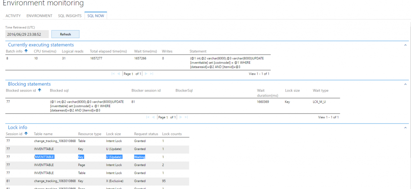Click the Batch info sort arrow
Screen dimensions: 411x189
tap(26, 51)
